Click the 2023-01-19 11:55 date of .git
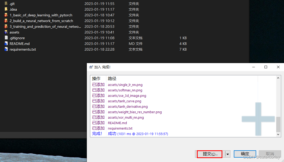The height and width of the screenshot is (162, 284). pyautogui.click(x=99, y=4)
